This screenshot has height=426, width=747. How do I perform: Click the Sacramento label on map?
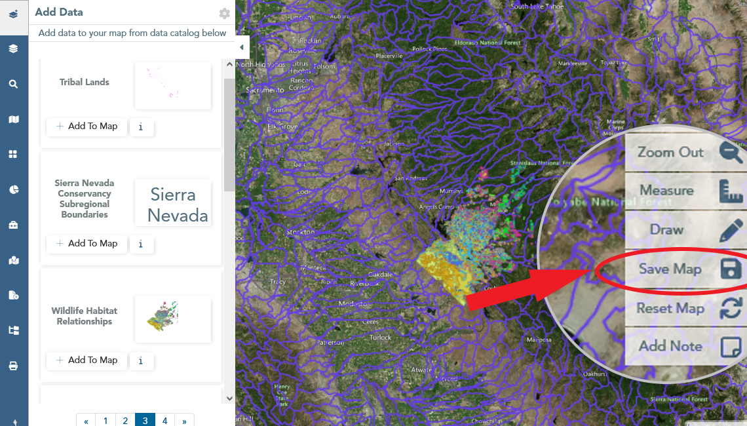coord(265,90)
